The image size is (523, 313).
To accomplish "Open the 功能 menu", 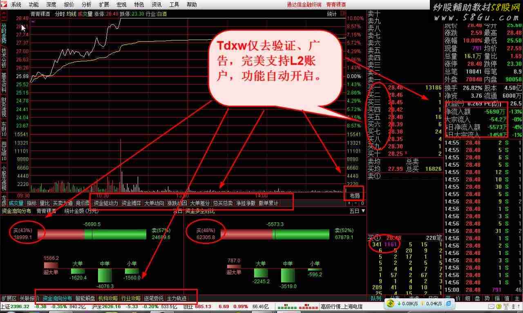I will coord(34,5).
